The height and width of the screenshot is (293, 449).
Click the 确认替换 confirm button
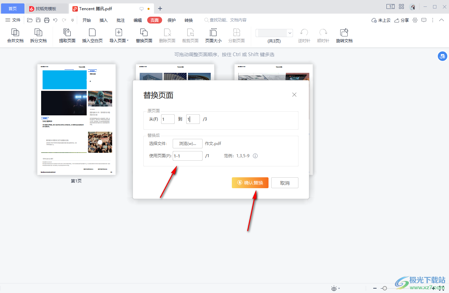pos(250,183)
